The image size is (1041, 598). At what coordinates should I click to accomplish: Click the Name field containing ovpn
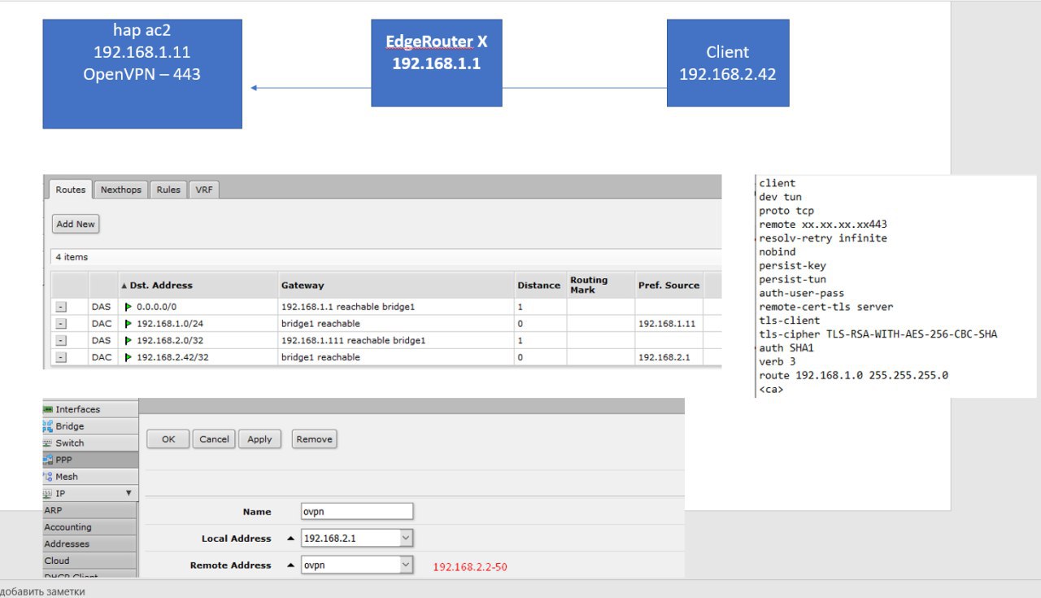tap(357, 512)
